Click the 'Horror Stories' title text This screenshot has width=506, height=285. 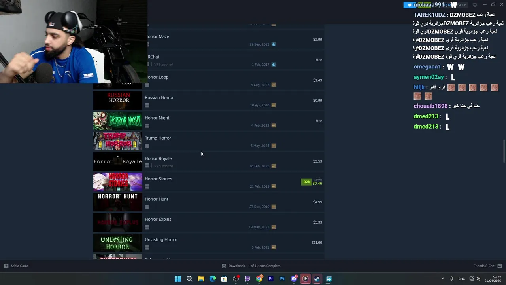tap(159, 179)
